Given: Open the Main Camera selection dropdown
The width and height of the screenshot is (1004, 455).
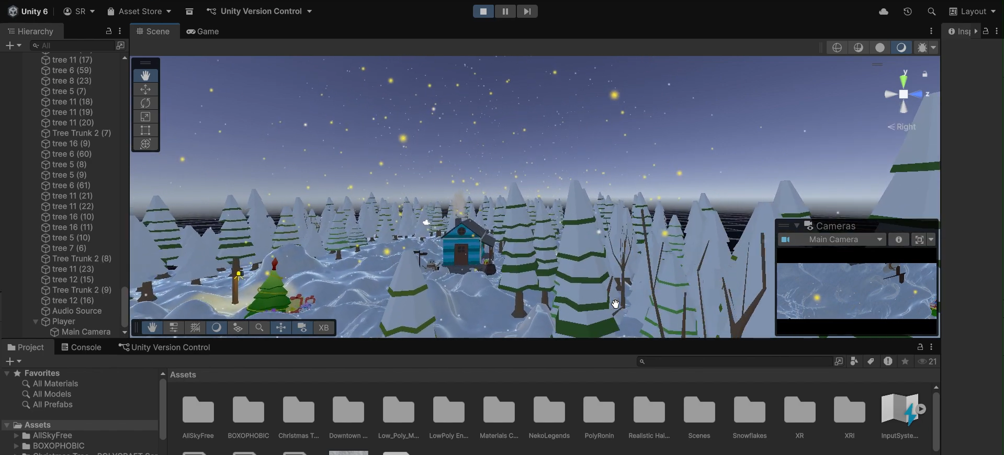Looking at the screenshot, I should click(833, 240).
